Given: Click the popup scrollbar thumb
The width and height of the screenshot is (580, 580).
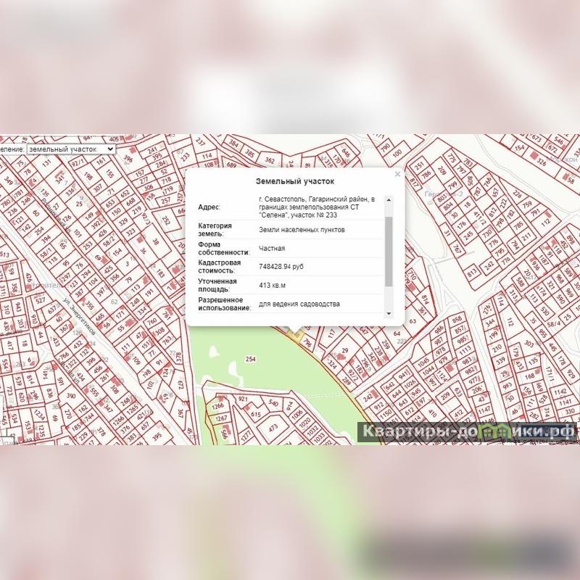Looking at the screenshot, I should [389, 250].
